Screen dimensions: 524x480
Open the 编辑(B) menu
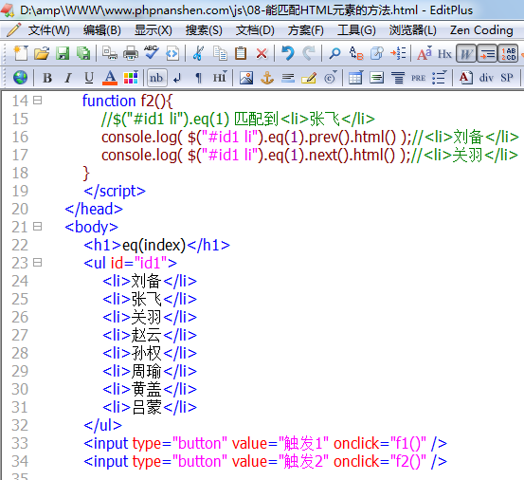[x=102, y=30]
